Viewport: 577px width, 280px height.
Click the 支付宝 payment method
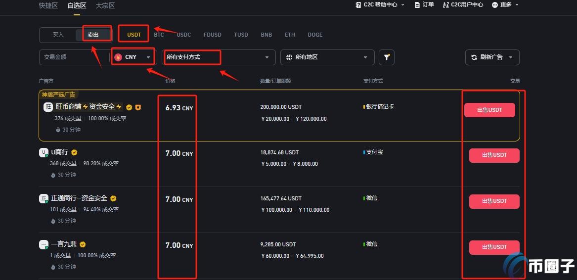[374, 152]
